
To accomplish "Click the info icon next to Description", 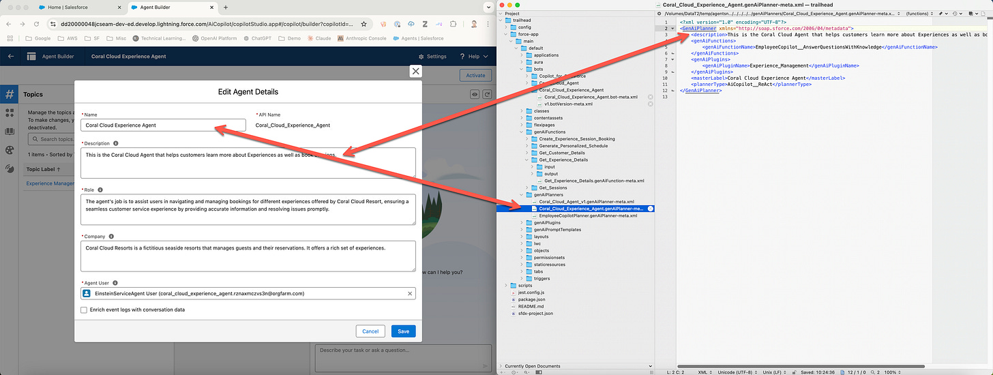I will (x=115, y=143).
